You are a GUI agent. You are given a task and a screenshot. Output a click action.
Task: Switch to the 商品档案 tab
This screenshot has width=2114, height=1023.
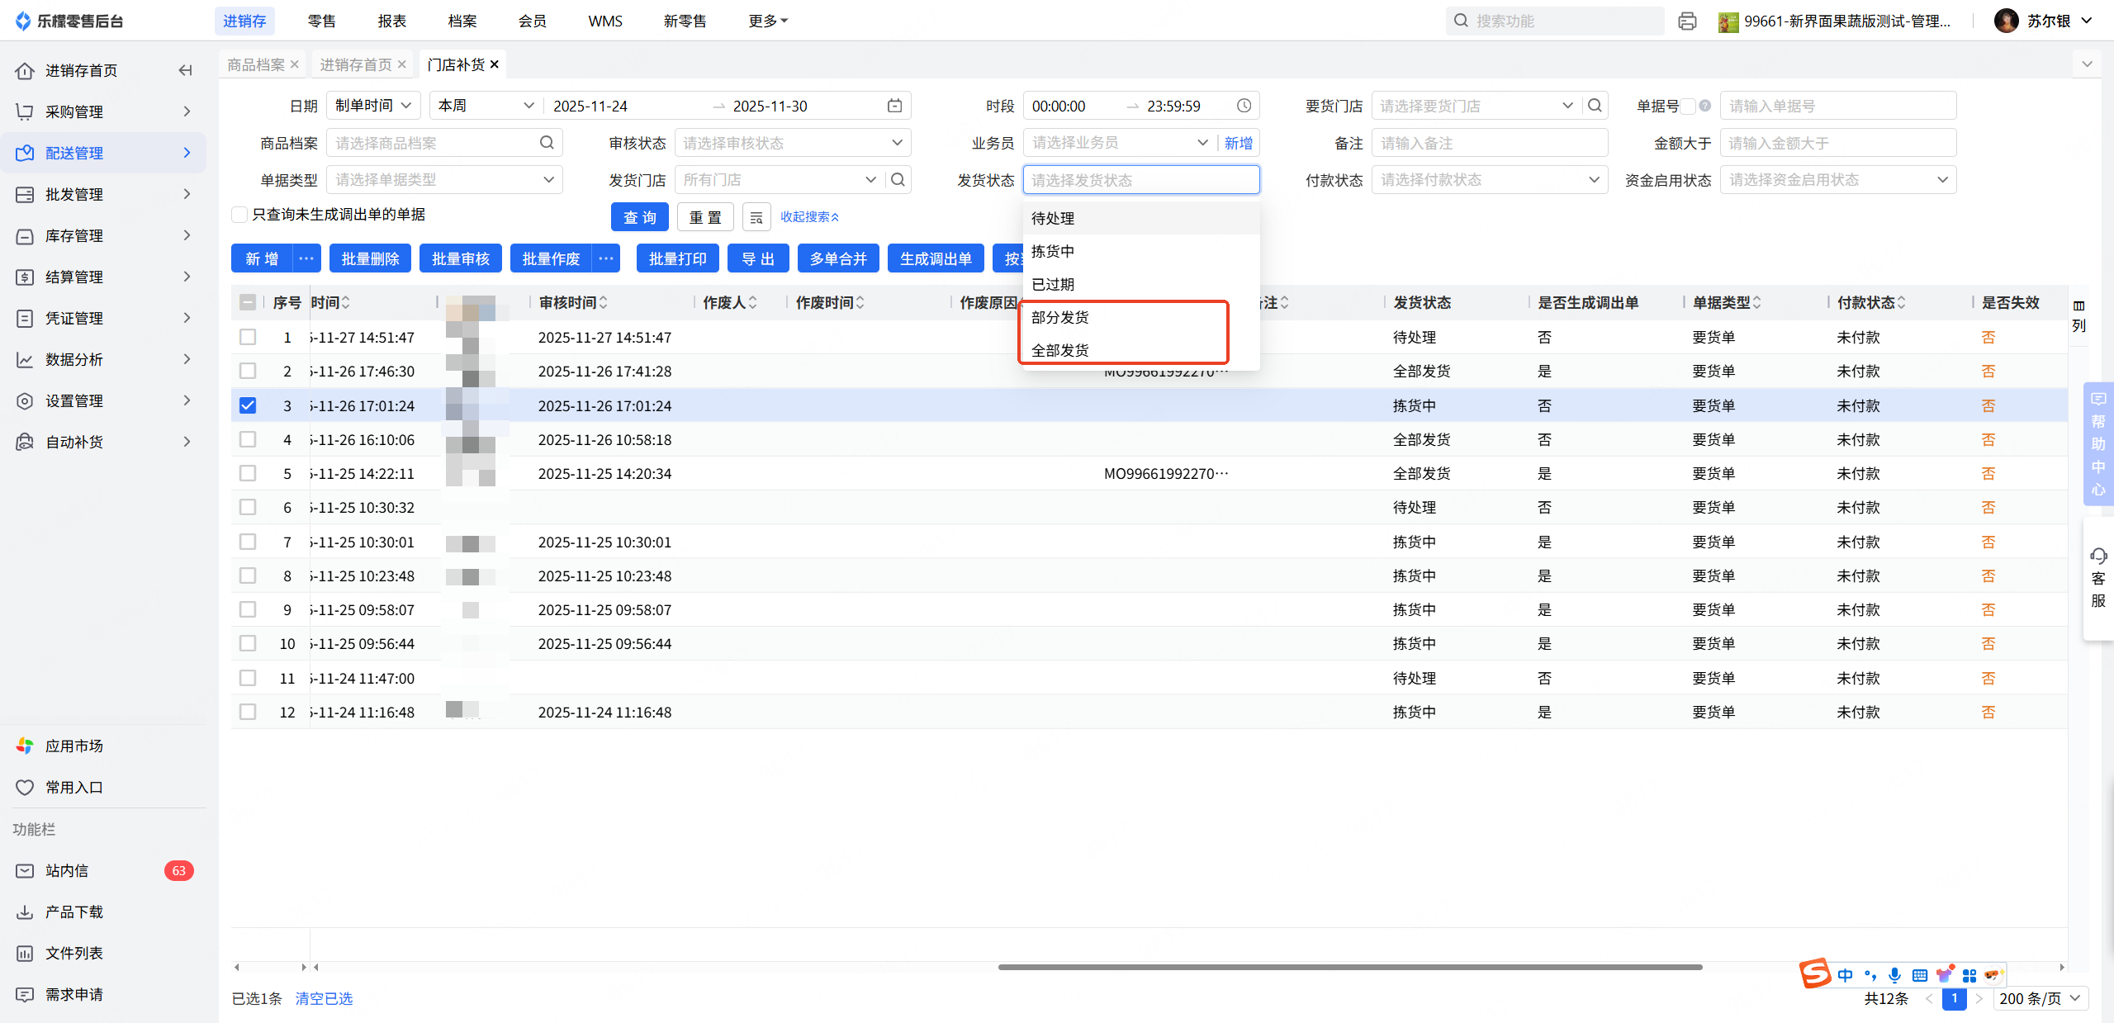coord(256,64)
